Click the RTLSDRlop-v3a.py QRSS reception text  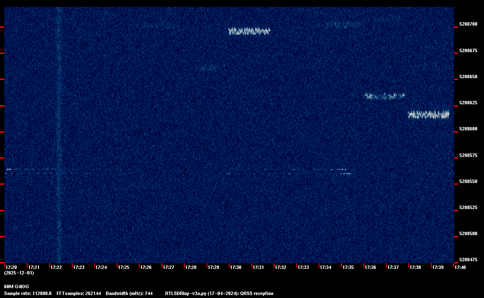click(x=219, y=293)
